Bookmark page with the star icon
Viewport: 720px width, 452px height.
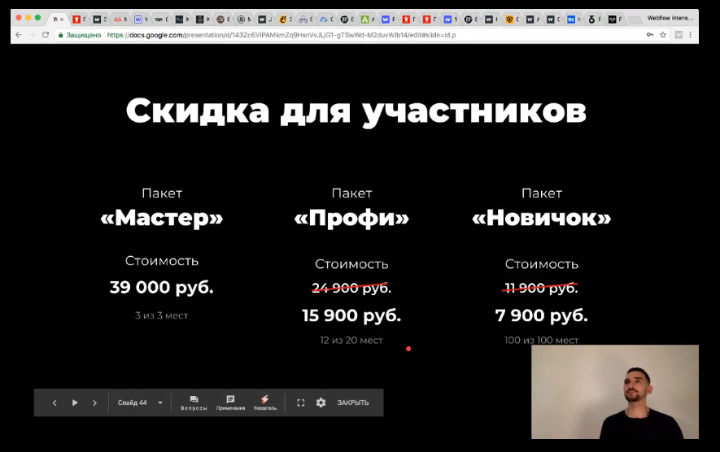pos(663,35)
